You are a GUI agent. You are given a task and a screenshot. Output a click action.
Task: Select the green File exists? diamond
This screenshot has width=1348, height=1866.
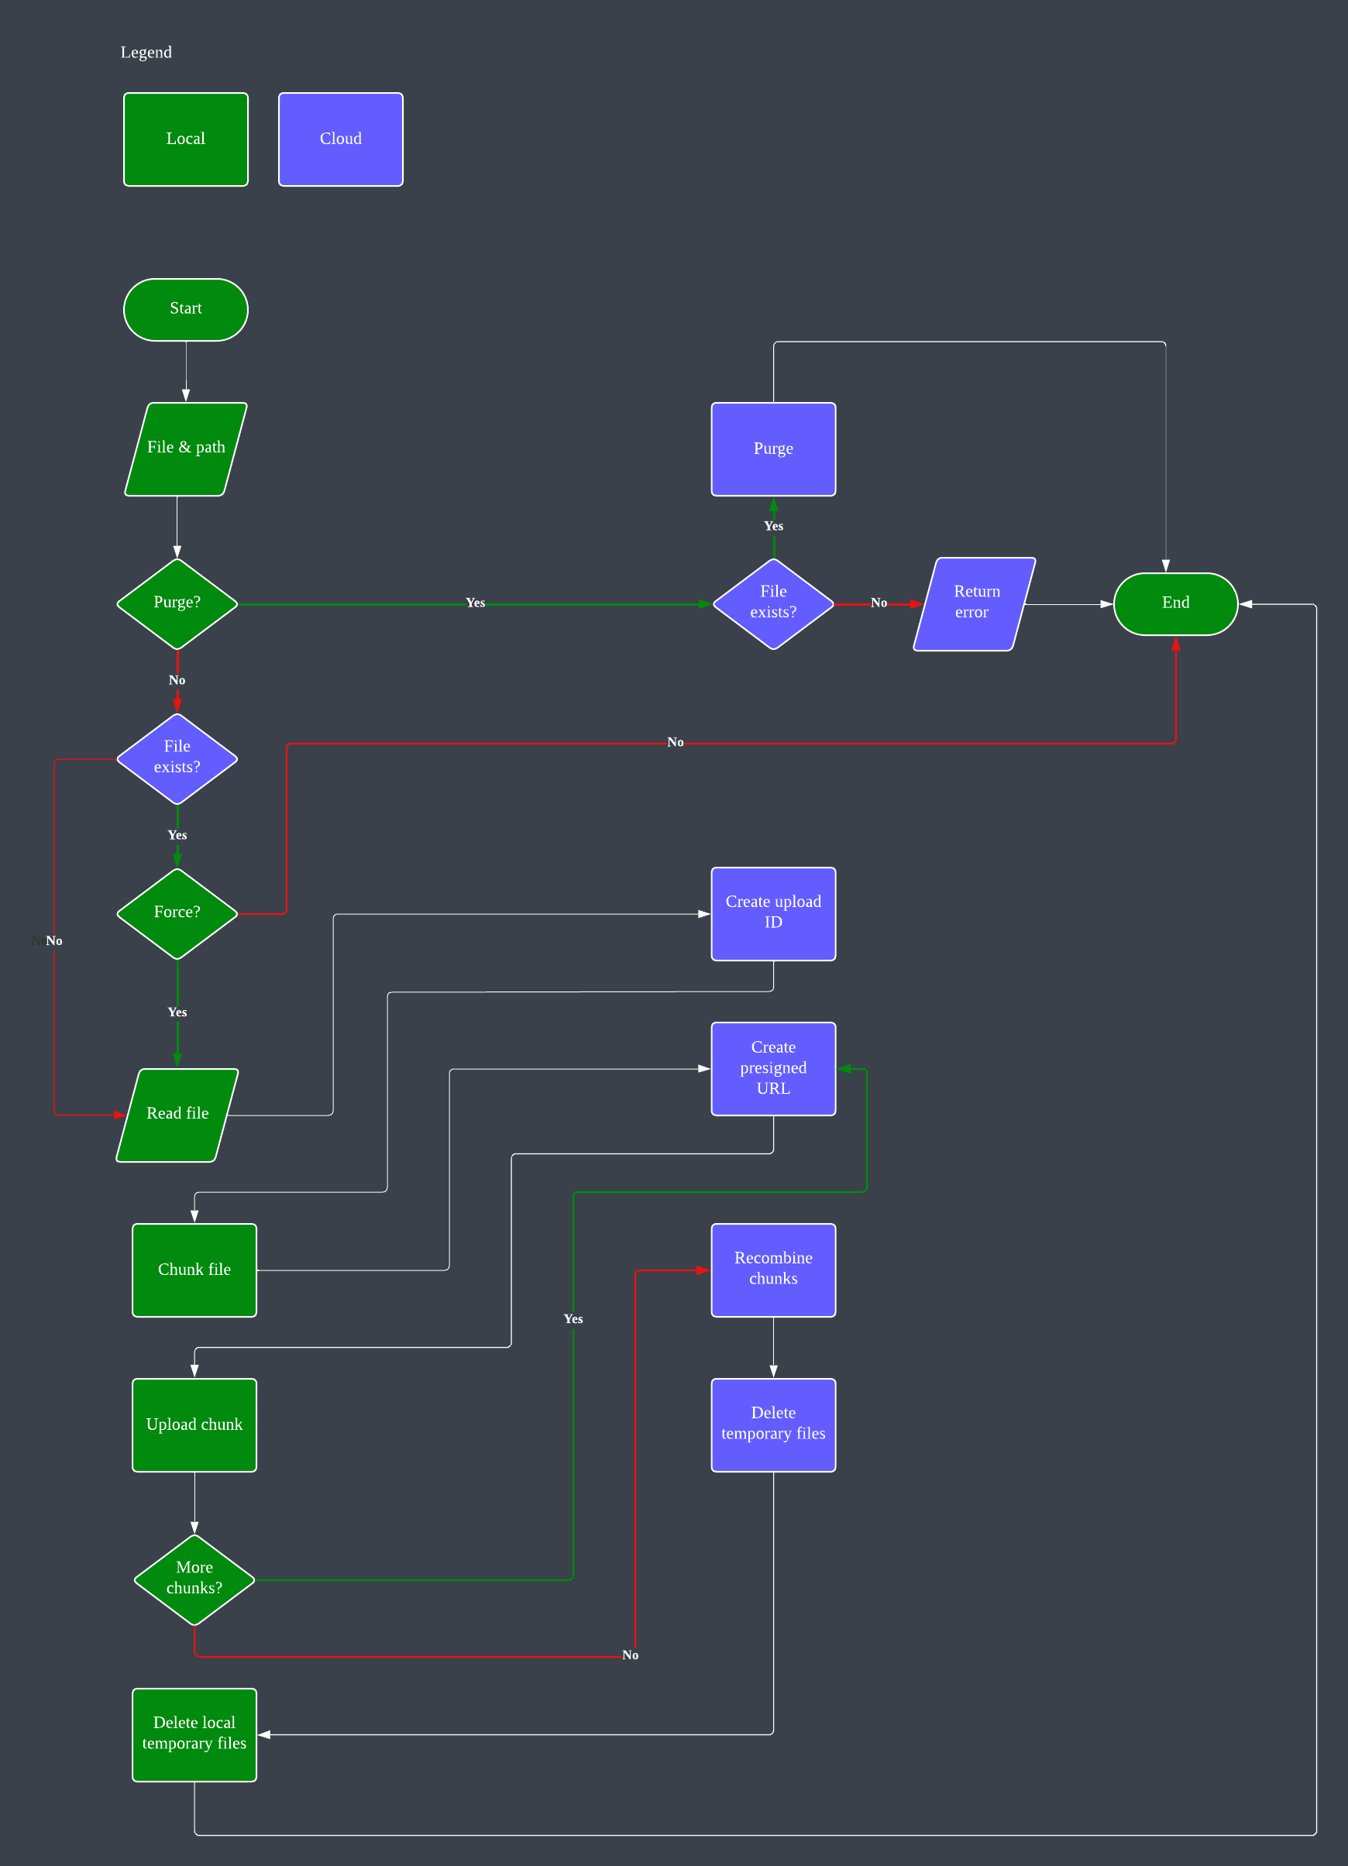point(177,757)
